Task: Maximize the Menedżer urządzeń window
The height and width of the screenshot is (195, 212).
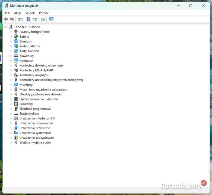Action: 191,6
